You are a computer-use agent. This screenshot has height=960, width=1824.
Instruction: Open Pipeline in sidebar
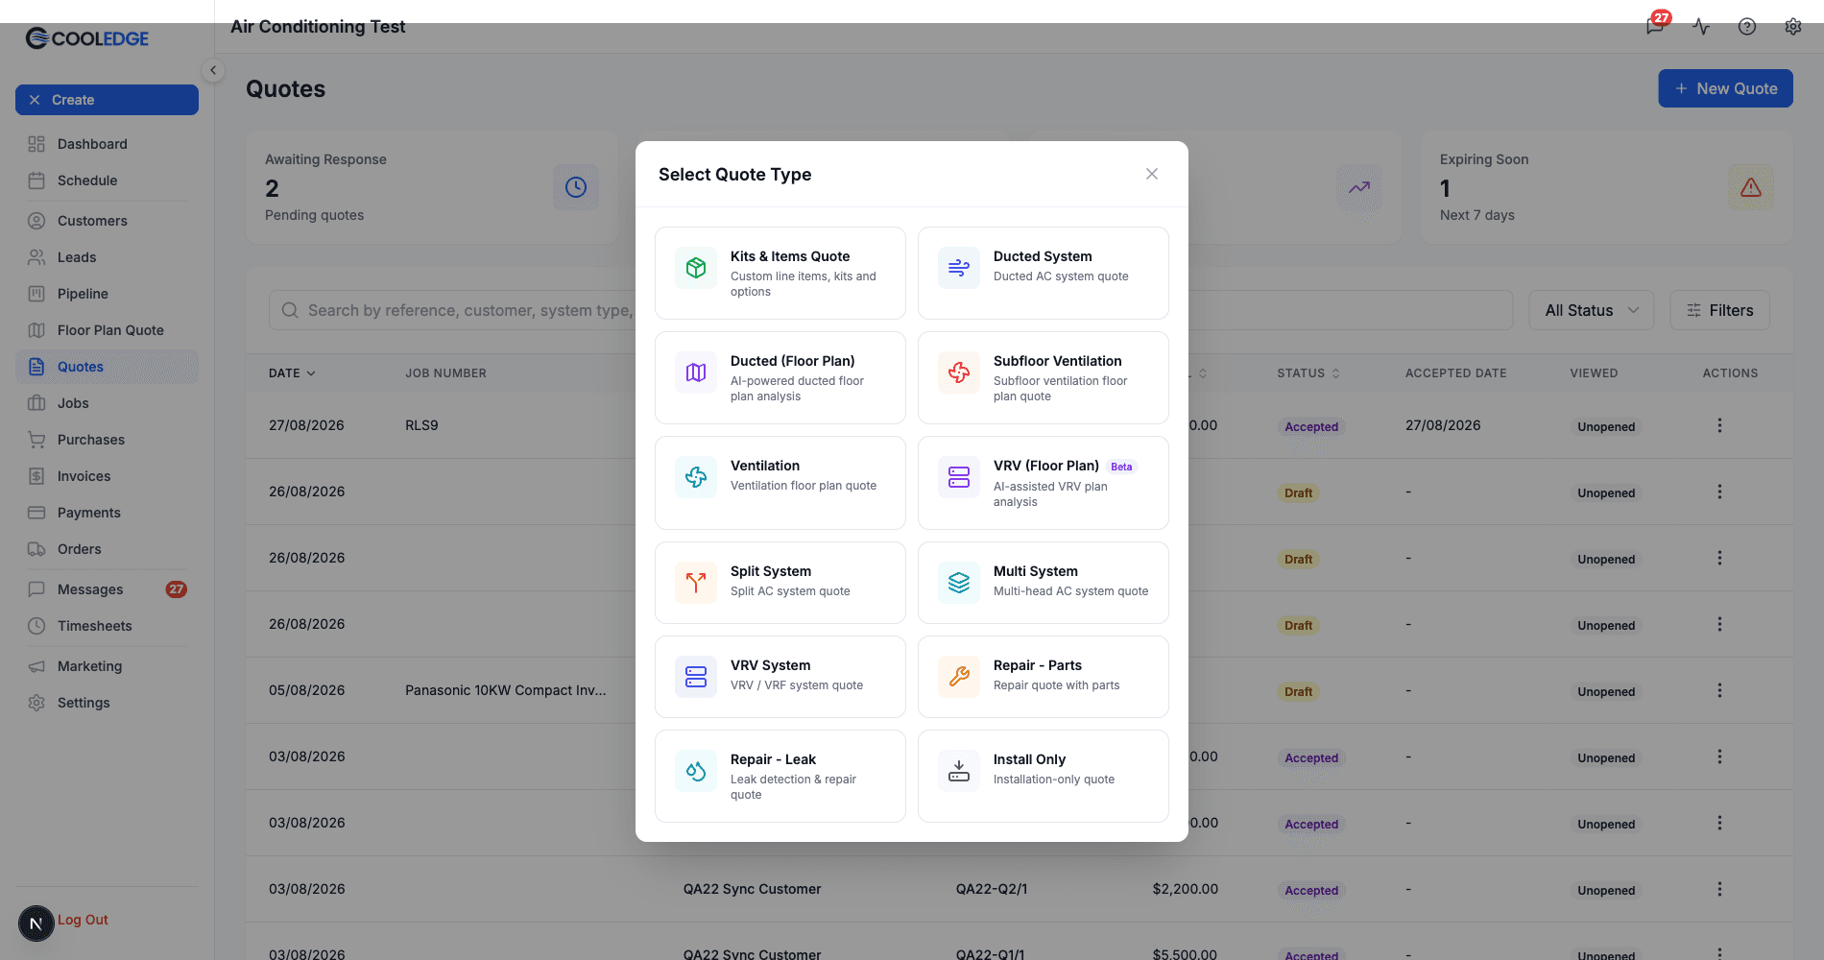point(107,294)
